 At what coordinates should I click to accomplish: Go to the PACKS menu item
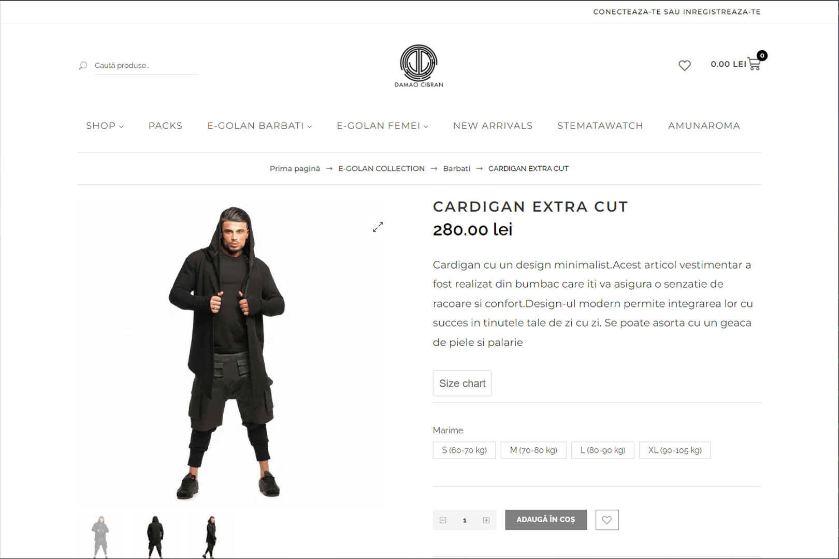[x=165, y=126]
